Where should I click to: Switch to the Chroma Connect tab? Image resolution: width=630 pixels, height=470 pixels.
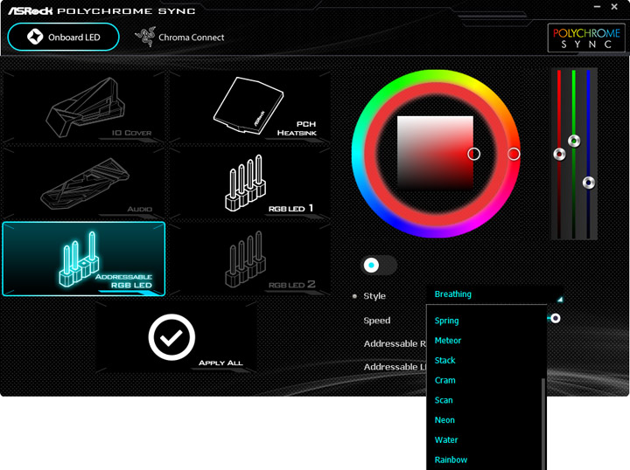point(179,37)
